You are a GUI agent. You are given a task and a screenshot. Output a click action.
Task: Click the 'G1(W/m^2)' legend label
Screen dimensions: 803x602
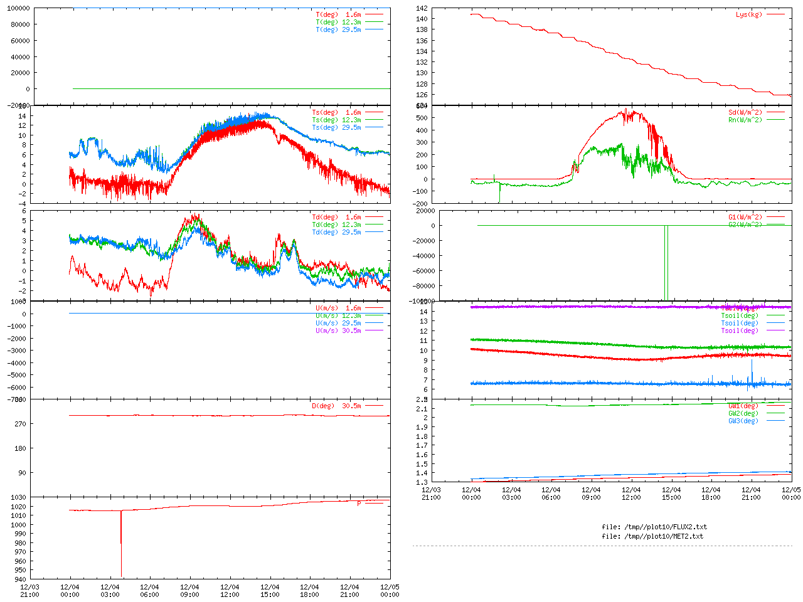click(x=745, y=217)
